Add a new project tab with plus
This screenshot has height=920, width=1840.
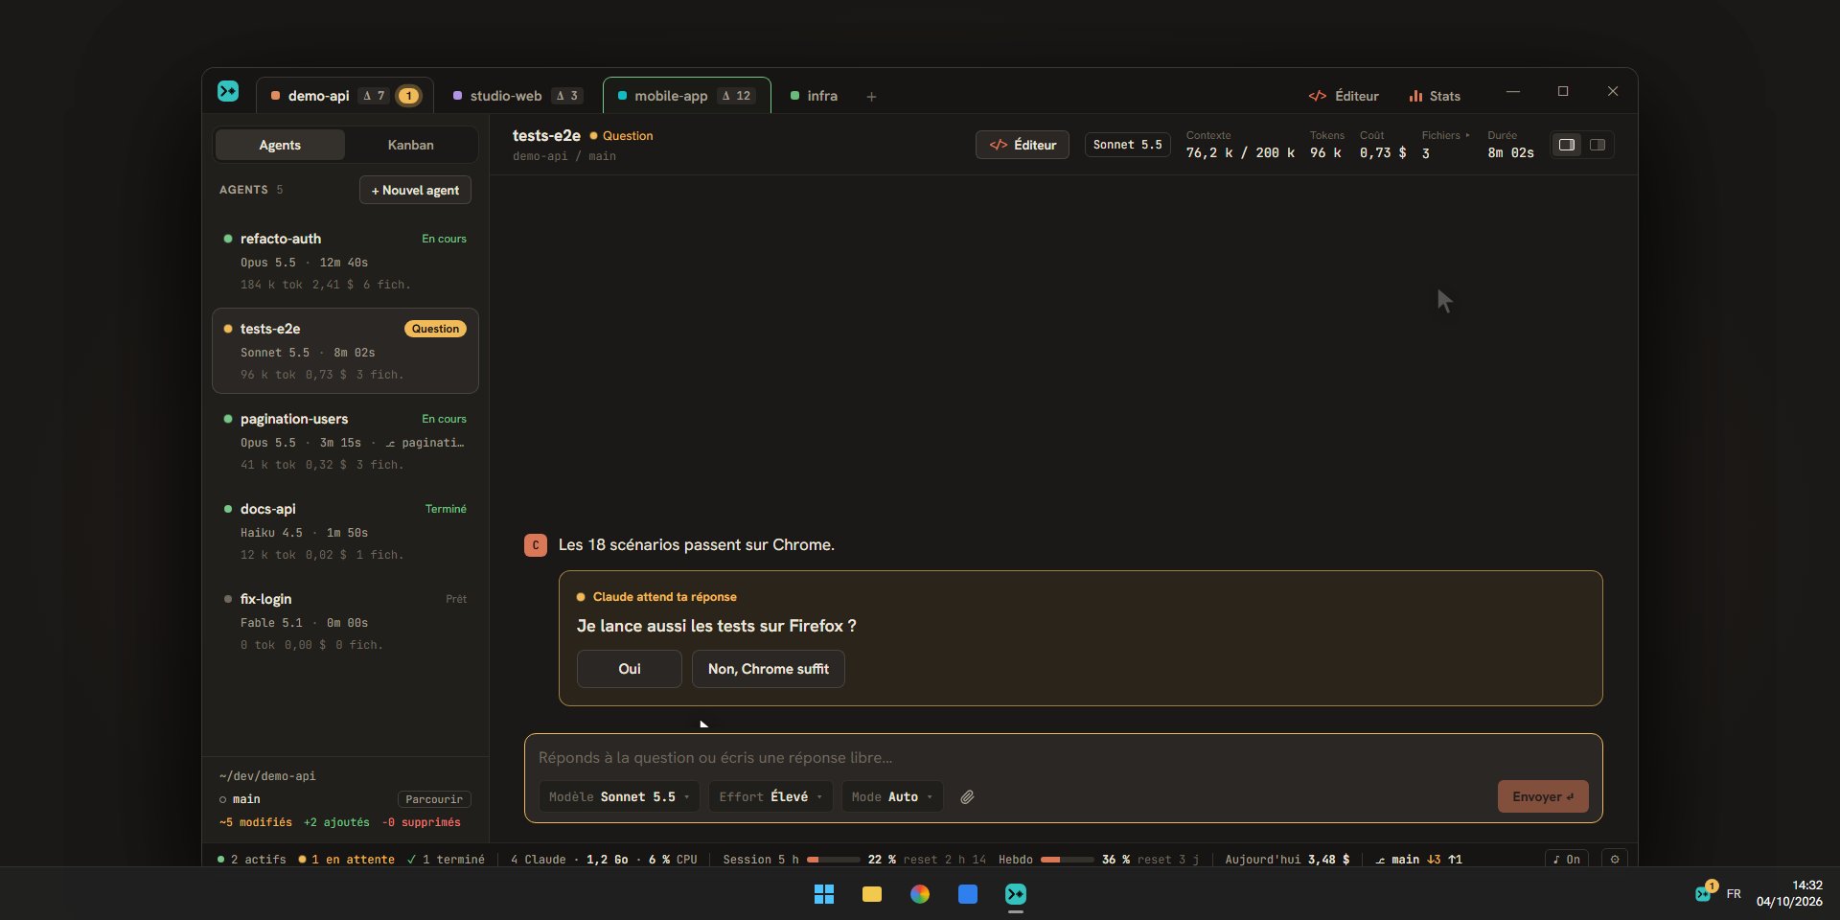click(x=871, y=97)
